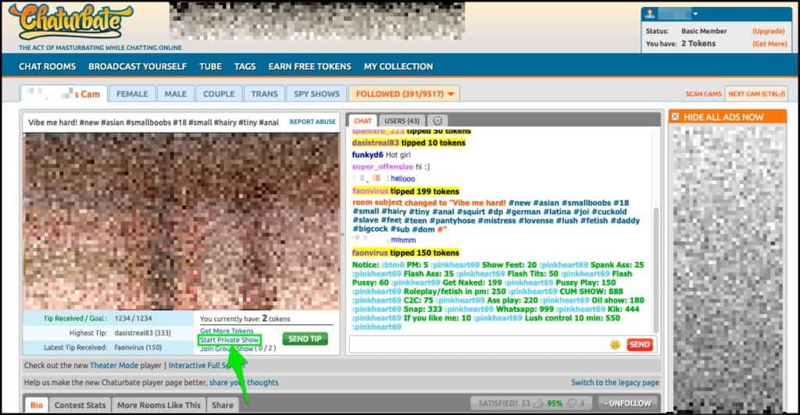Open BROADCAST YOURSELF in the navigation bar
This screenshot has width=800, height=415.
pyautogui.click(x=137, y=67)
